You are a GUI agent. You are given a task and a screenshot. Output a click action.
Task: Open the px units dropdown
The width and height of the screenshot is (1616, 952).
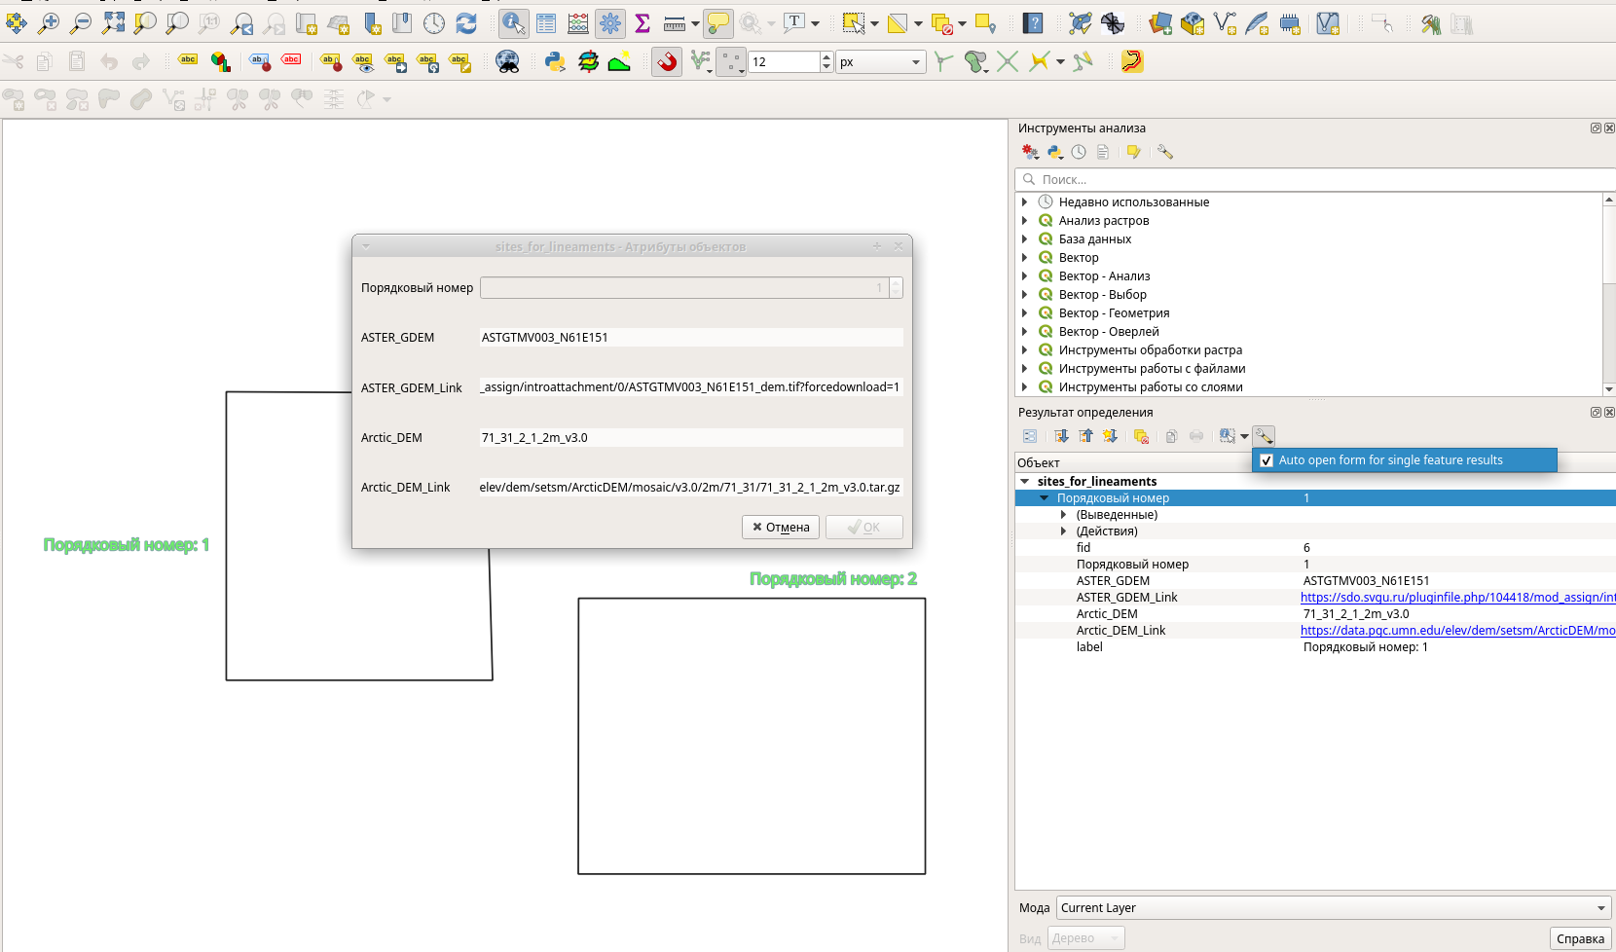click(x=880, y=62)
